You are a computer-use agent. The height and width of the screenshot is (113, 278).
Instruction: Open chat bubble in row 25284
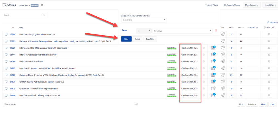tap(223, 34)
